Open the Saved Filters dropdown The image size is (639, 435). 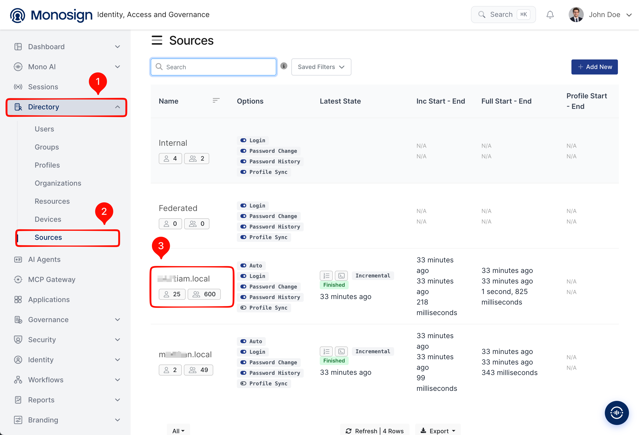(321, 67)
